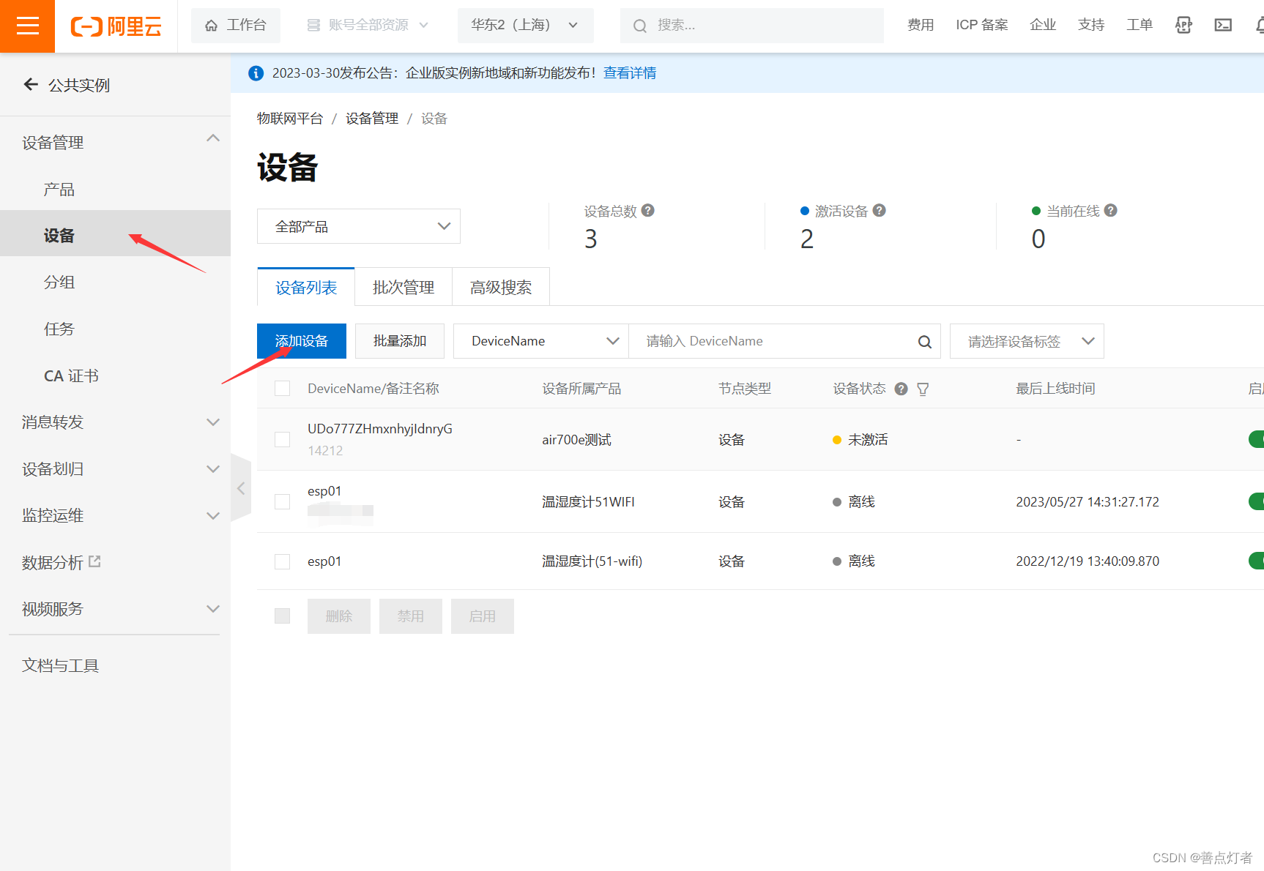Image resolution: width=1264 pixels, height=871 pixels.
Task: Click the Alibaba Cloud logo
Action: point(116,26)
